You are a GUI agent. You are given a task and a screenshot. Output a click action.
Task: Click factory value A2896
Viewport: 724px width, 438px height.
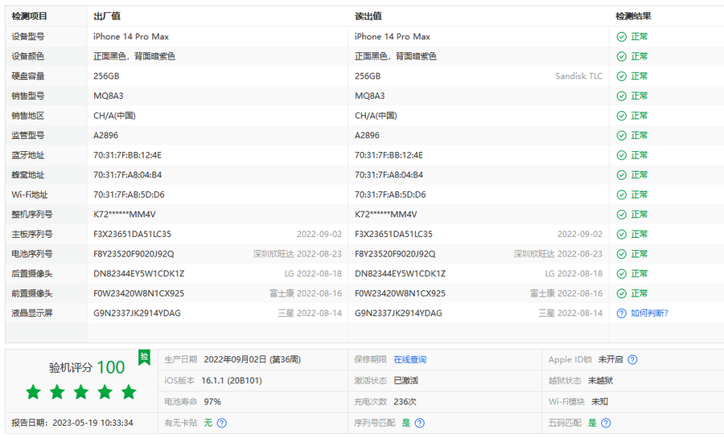pos(105,136)
